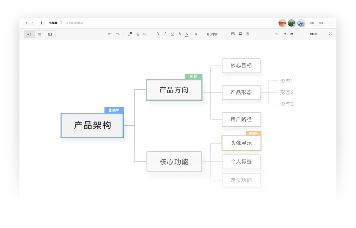The image size is (356, 228).
Task: Expand the dropdown arrow next to back button
Action: pyautogui.click(x=33, y=23)
